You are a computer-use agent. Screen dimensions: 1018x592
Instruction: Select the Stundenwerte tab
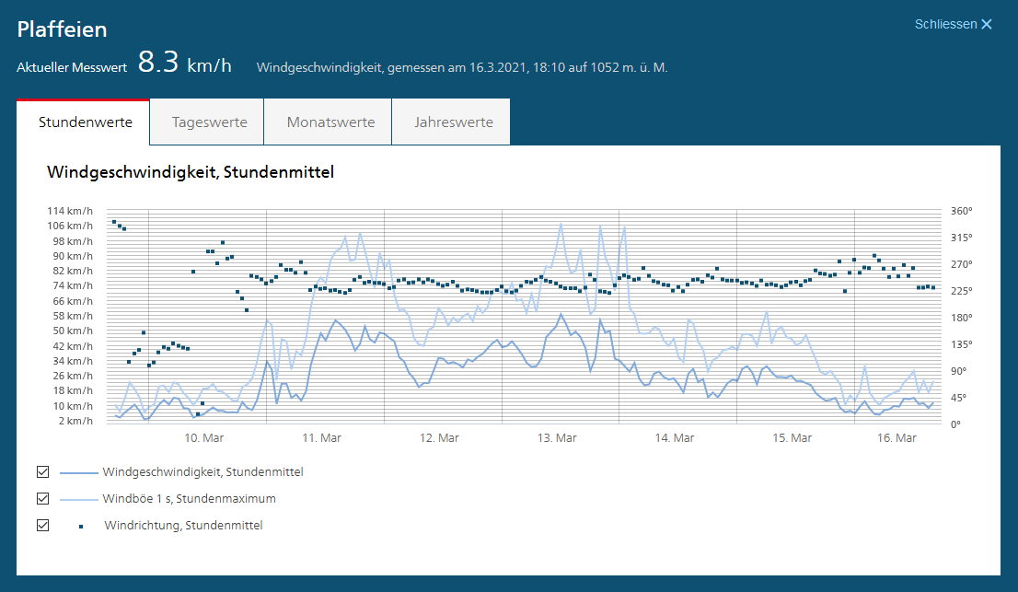coord(85,122)
